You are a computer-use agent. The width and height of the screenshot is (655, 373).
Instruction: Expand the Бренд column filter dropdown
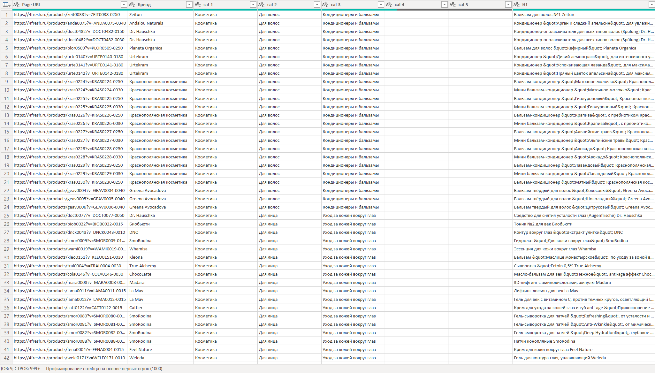click(189, 4)
